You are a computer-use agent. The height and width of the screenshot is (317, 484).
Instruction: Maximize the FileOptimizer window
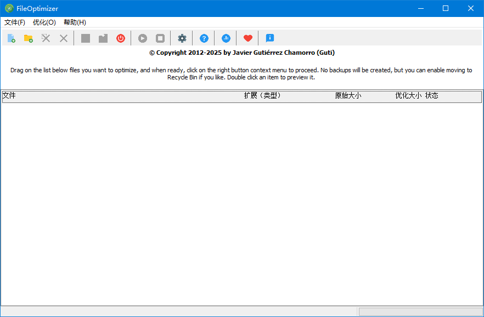pyautogui.click(x=446, y=8)
